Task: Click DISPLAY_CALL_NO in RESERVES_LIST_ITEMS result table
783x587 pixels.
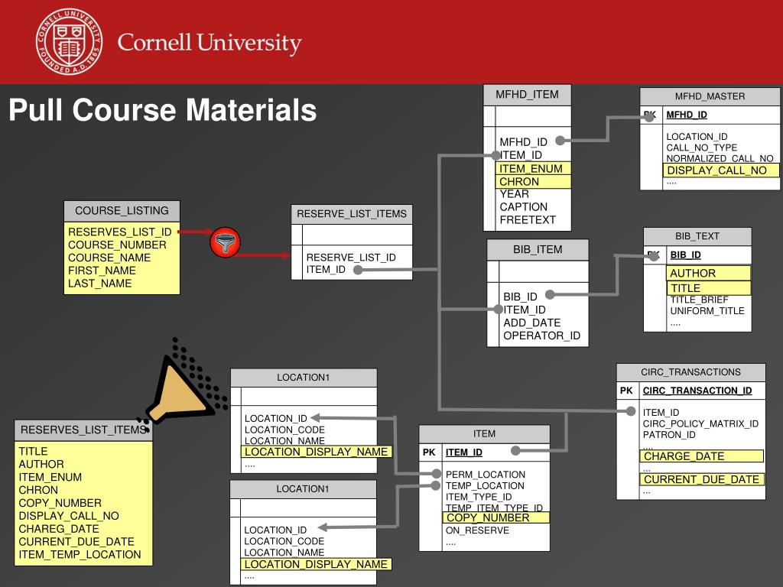Action: [68, 516]
